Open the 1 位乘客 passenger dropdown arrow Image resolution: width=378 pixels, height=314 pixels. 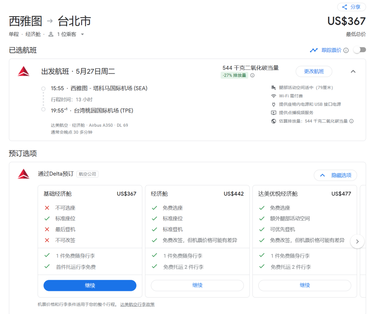coord(83,34)
